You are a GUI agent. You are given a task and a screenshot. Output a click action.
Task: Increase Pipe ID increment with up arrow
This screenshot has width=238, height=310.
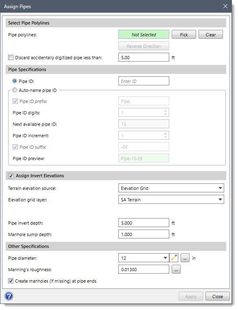tap(165, 134)
